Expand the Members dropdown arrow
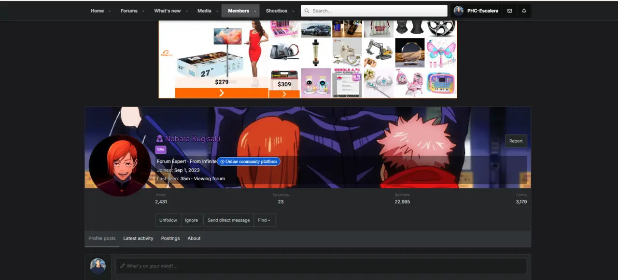618x280 pixels. [255, 11]
